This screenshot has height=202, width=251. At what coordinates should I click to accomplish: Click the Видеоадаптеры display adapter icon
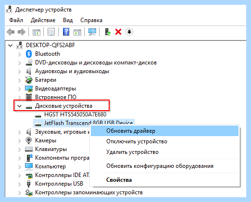tap(29, 88)
